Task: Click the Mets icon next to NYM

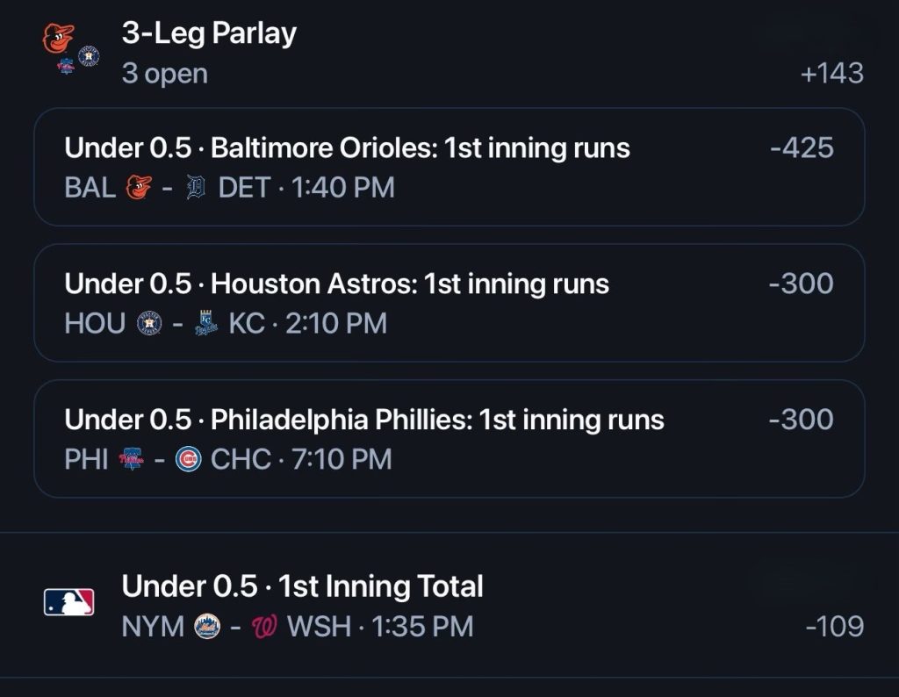Action: (x=207, y=626)
